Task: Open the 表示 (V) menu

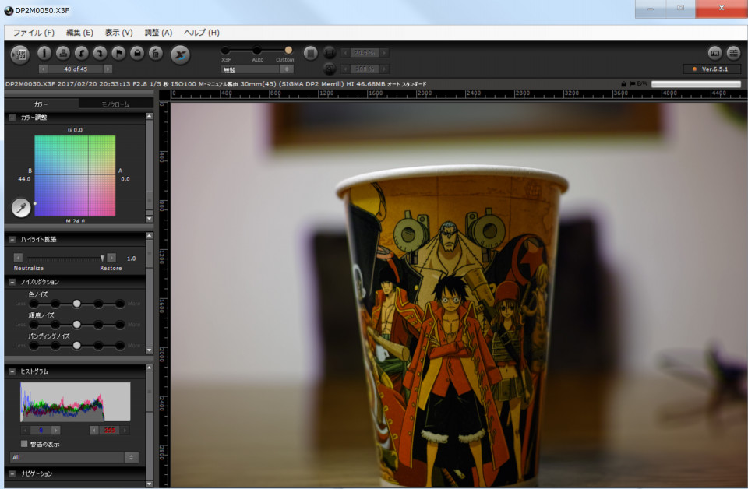Action: coord(118,33)
